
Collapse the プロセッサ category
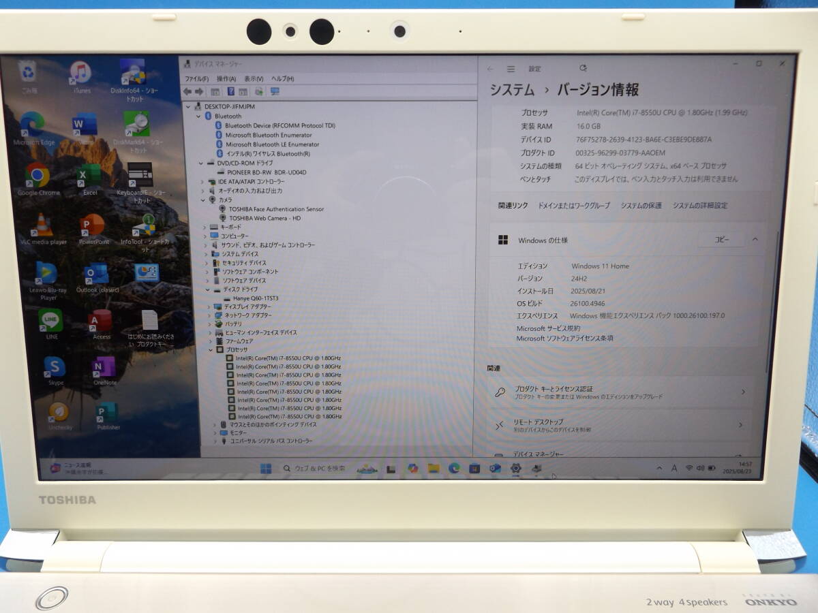(x=212, y=349)
